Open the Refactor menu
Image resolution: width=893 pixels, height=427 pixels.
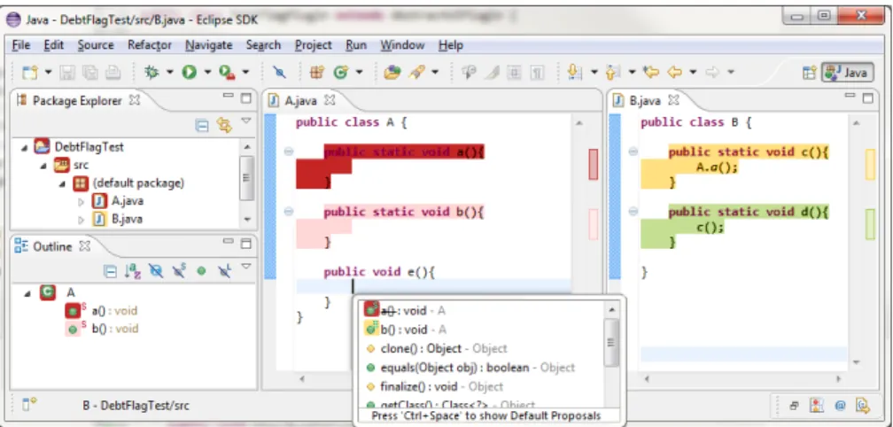[149, 45]
